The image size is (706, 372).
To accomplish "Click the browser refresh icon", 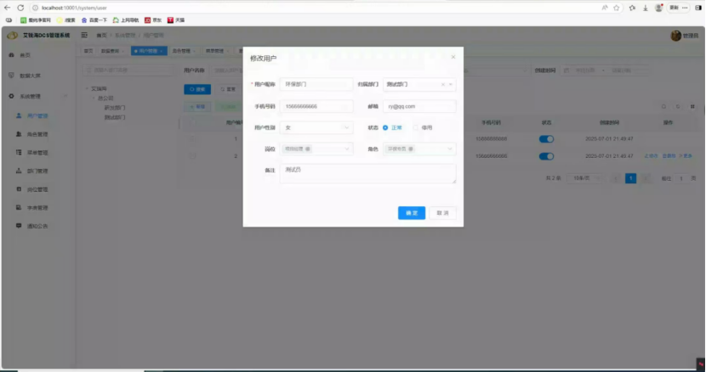I will pyautogui.click(x=20, y=8).
